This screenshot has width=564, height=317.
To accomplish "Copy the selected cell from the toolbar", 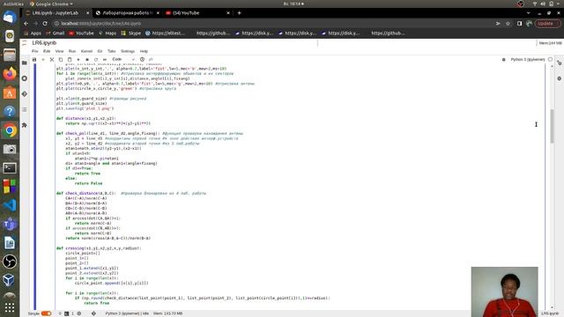I will (x=61, y=60).
